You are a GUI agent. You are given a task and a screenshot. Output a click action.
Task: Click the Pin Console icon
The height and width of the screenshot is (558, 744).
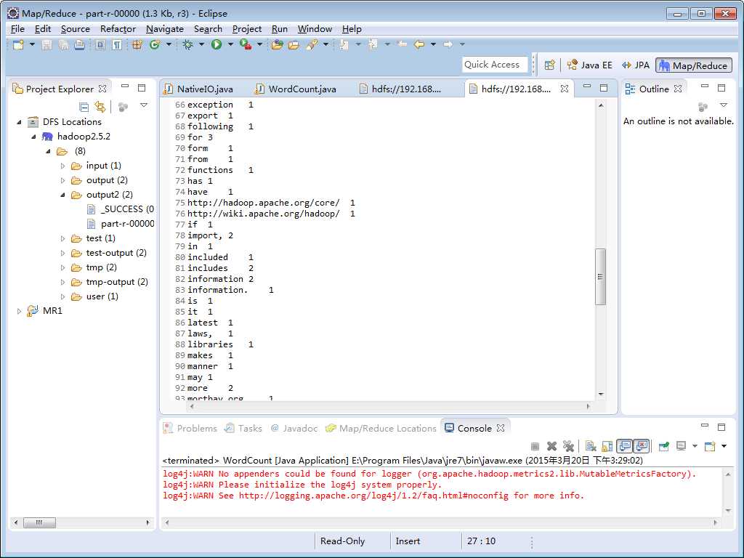pyautogui.click(x=664, y=447)
